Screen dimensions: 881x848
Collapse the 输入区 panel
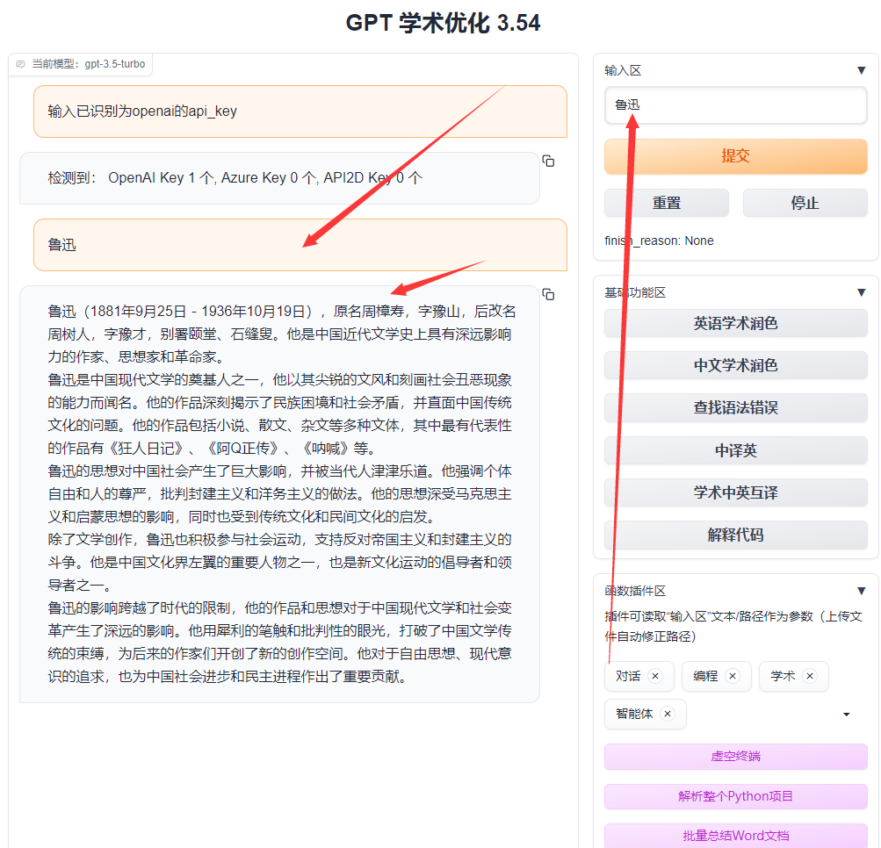(861, 70)
